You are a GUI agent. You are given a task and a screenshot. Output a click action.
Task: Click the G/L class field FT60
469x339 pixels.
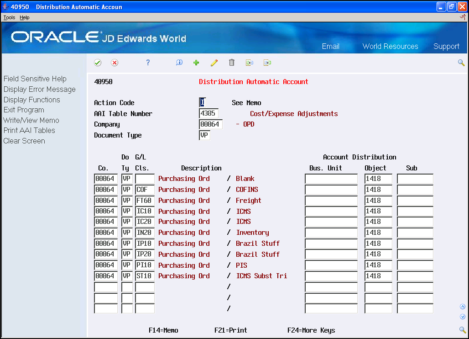(145, 201)
